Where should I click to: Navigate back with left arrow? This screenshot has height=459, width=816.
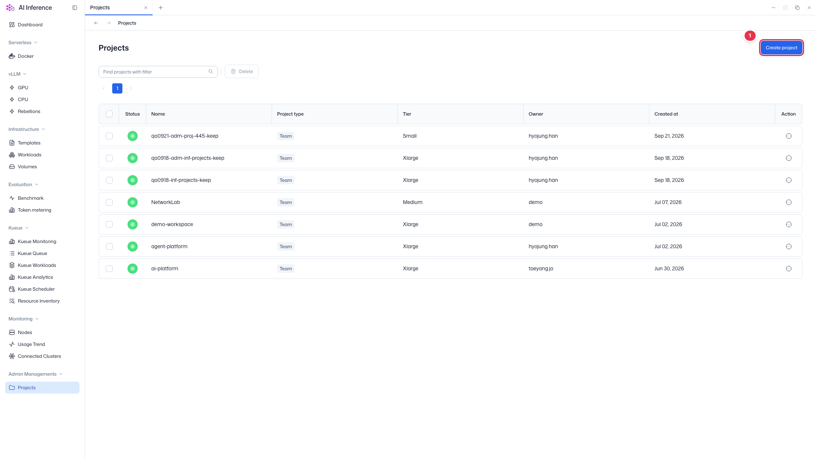[x=96, y=23]
